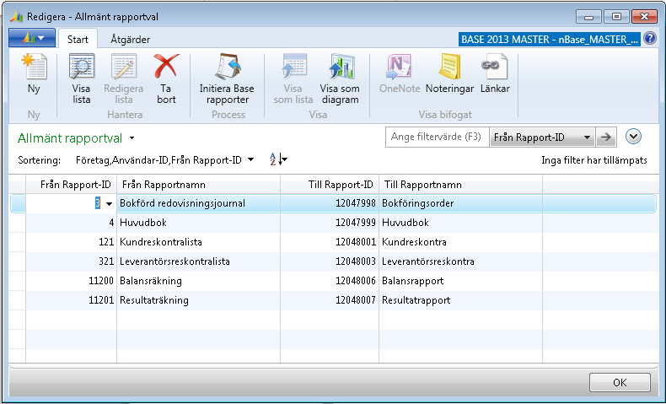Click the OK button
This screenshot has width=666, height=404.
click(620, 382)
